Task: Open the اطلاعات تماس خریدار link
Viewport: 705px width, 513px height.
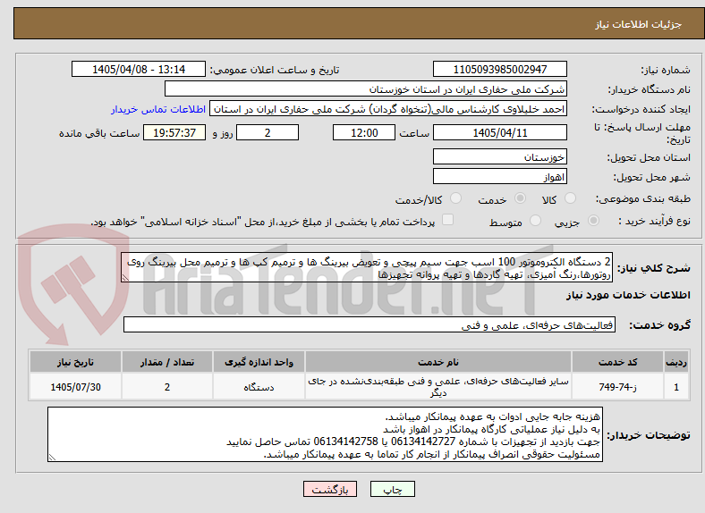Action: click(158, 109)
